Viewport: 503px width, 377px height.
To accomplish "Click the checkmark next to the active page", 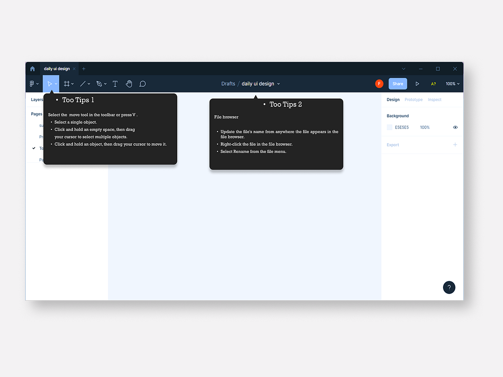I will (x=34, y=148).
